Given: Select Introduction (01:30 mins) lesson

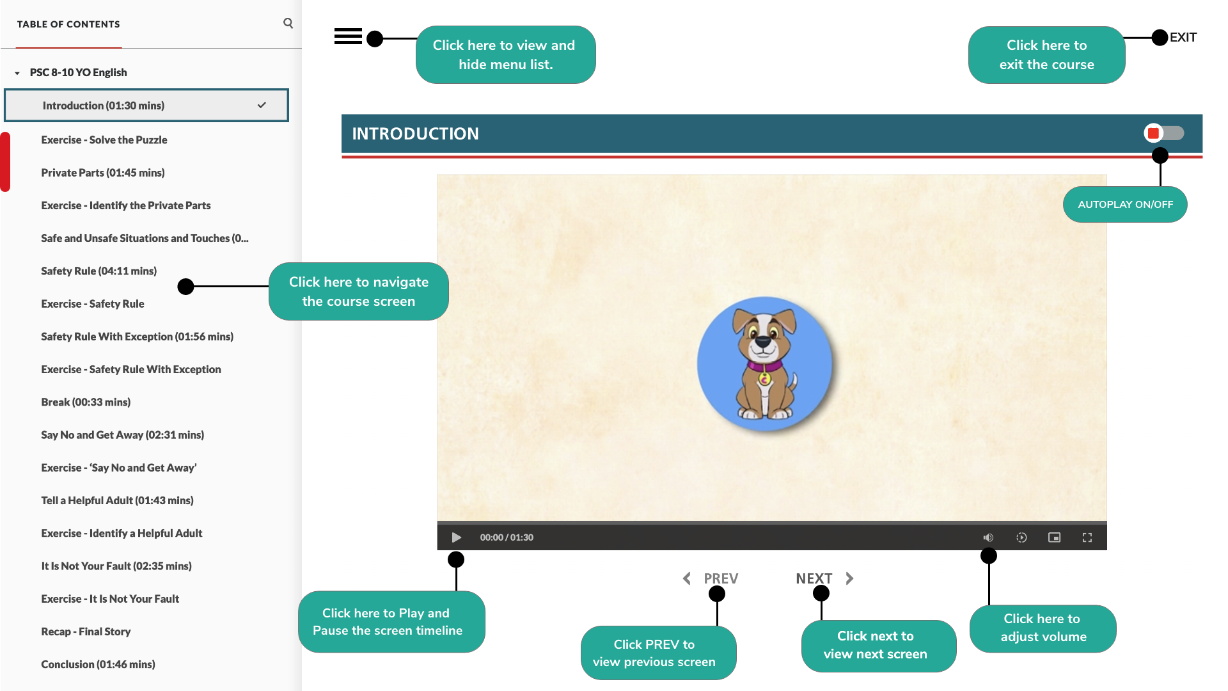Looking at the screenshot, I should [104, 106].
